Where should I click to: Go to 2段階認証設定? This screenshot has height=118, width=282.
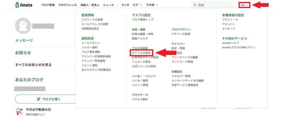pos(90,29)
